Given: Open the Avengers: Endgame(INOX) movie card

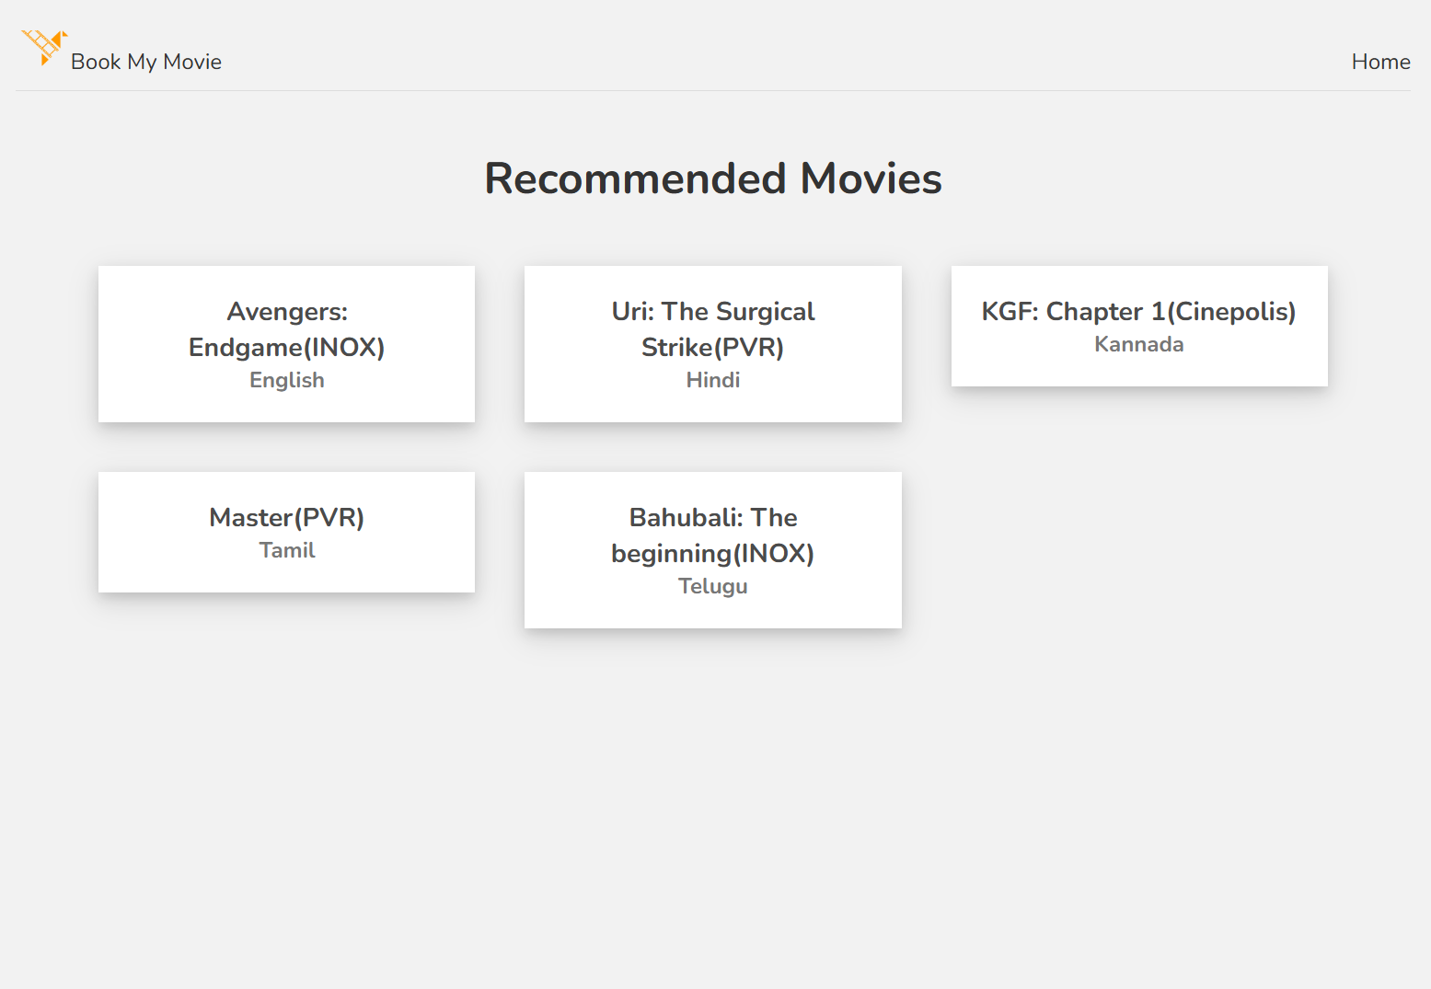Looking at the screenshot, I should pyautogui.click(x=286, y=344).
